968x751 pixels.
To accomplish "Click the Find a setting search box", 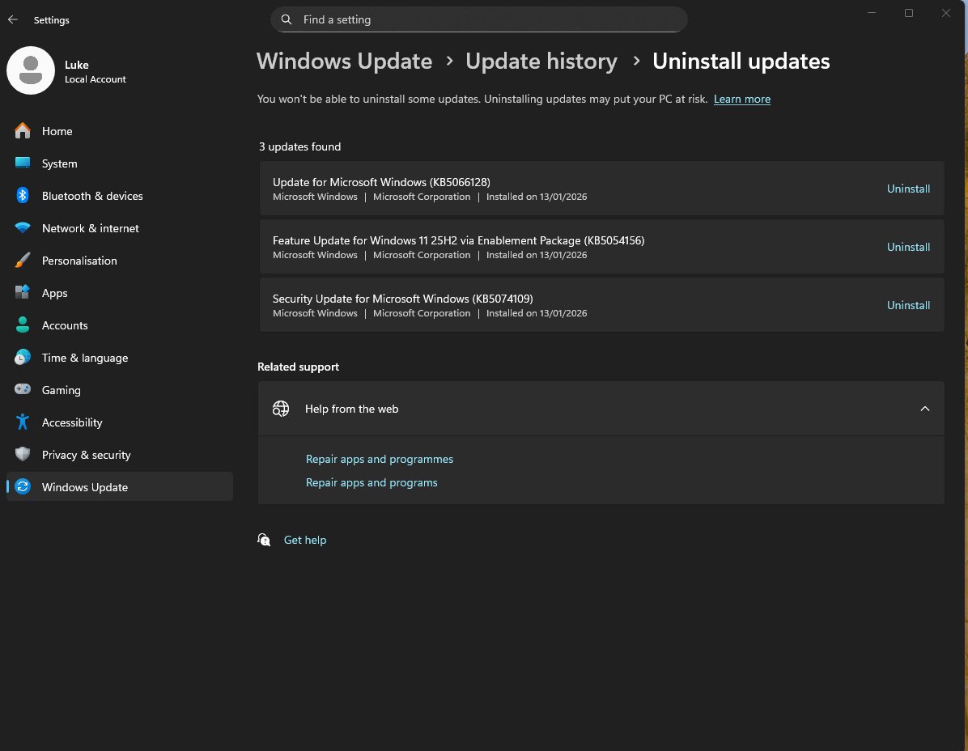I will (478, 19).
